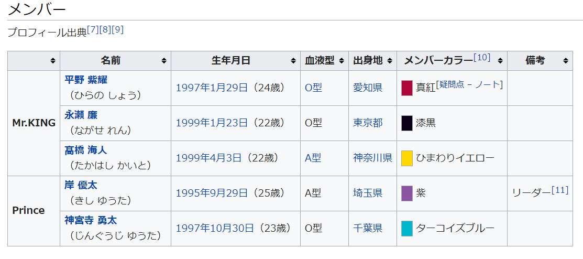Jump to citation [9]

coord(117,30)
